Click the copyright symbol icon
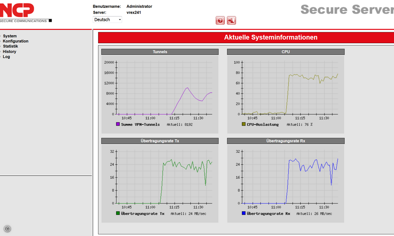394x236 pixels. point(7,229)
